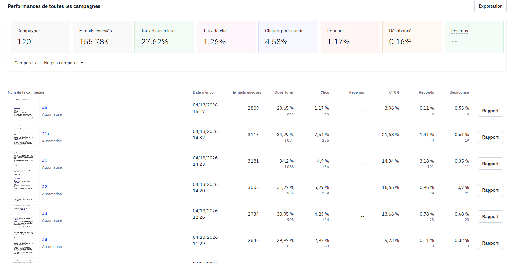Click the 14,34 % CTOR value for J1

point(390,161)
